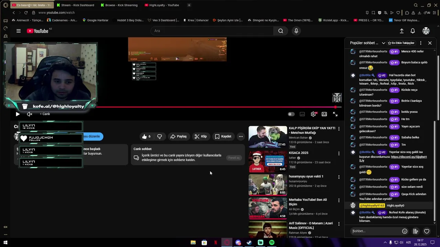Dislike the video with thumbs down
Screen dimensions: 440x247
point(159,137)
